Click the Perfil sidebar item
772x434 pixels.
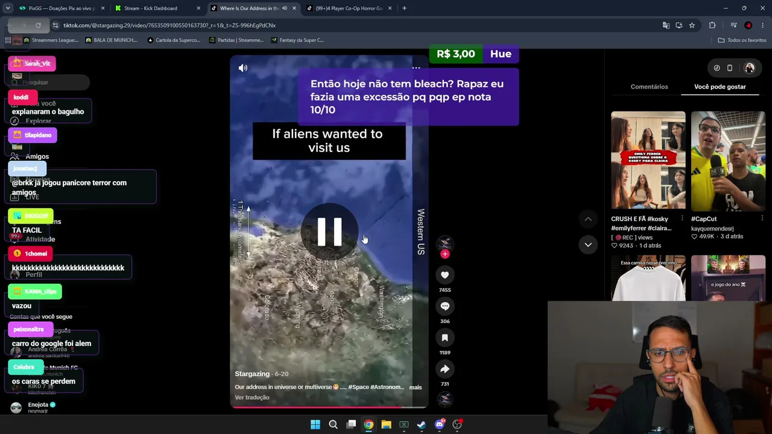34,275
